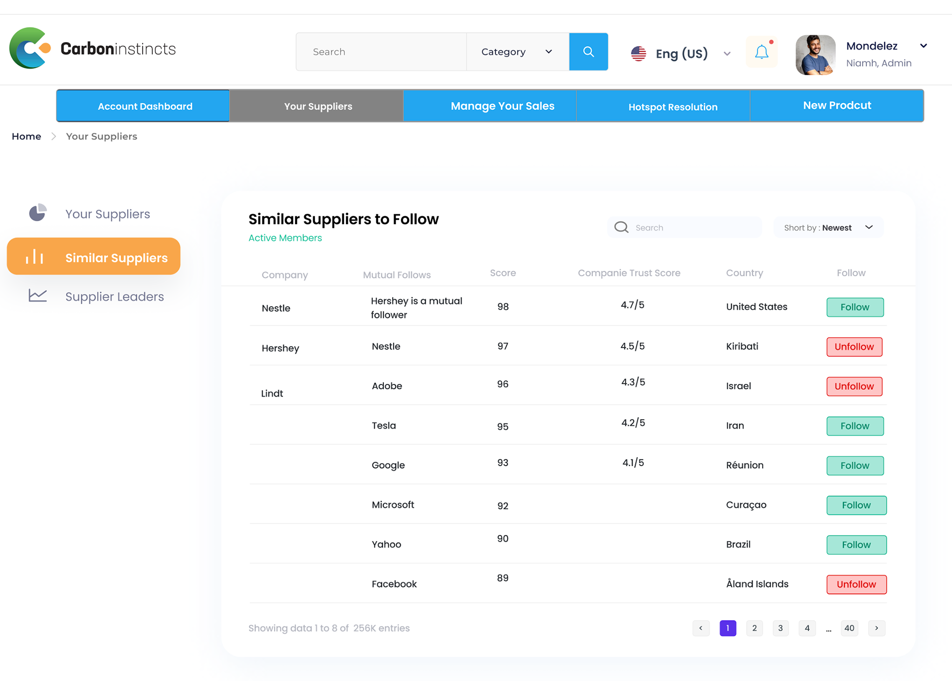Screen dimensions: 952x681
Task: Click the top Search input field
Action: click(381, 52)
